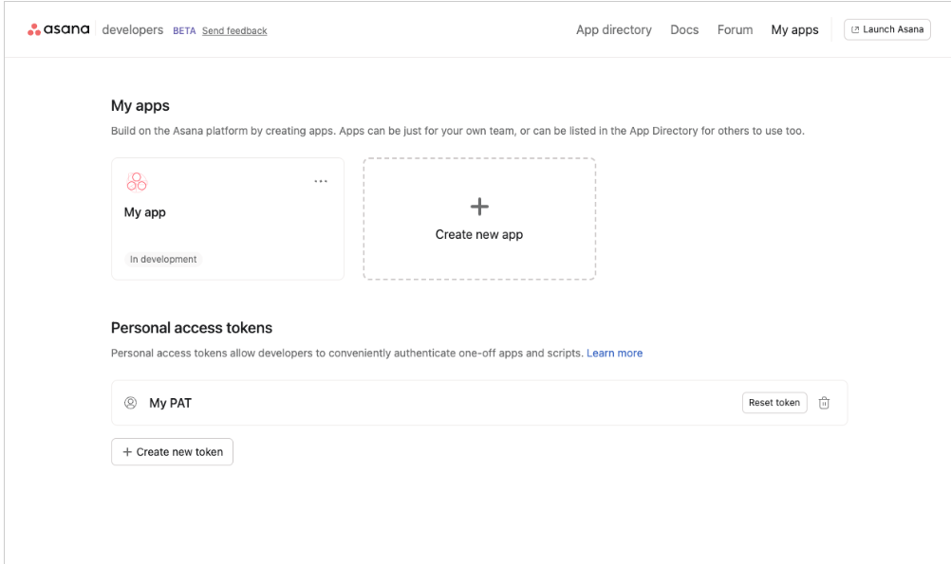This screenshot has height=564, width=951.
Task: Click the plus icon for new app
Action: [x=479, y=207]
